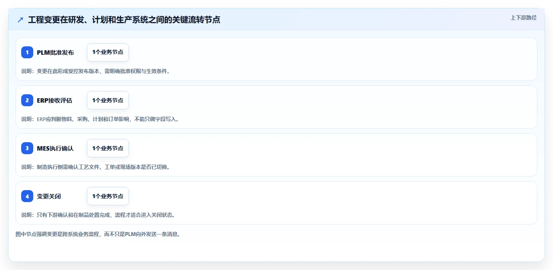Click the 上下游路径 label in the header
Viewport: 553px width, 270px height.
pyautogui.click(x=523, y=18)
